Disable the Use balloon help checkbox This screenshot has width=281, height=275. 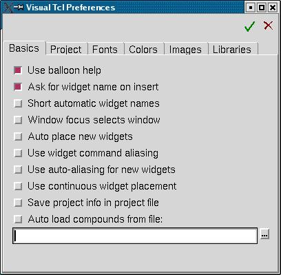coord(18,70)
